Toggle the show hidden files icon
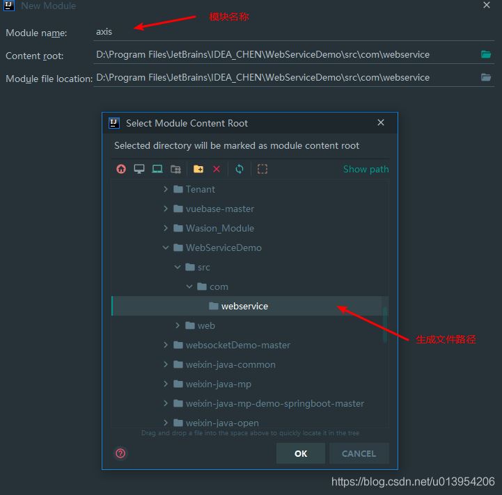 [262, 169]
